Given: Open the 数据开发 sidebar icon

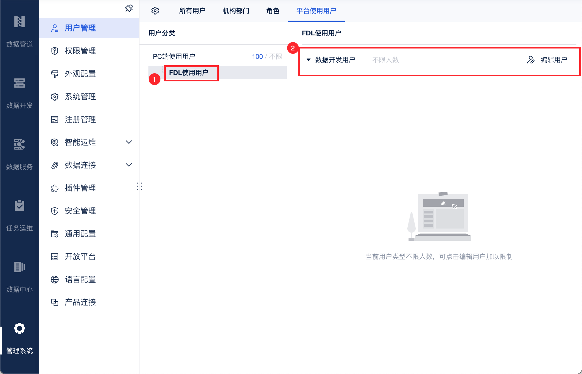Looking at the screenshot, I should coord(19,83).
